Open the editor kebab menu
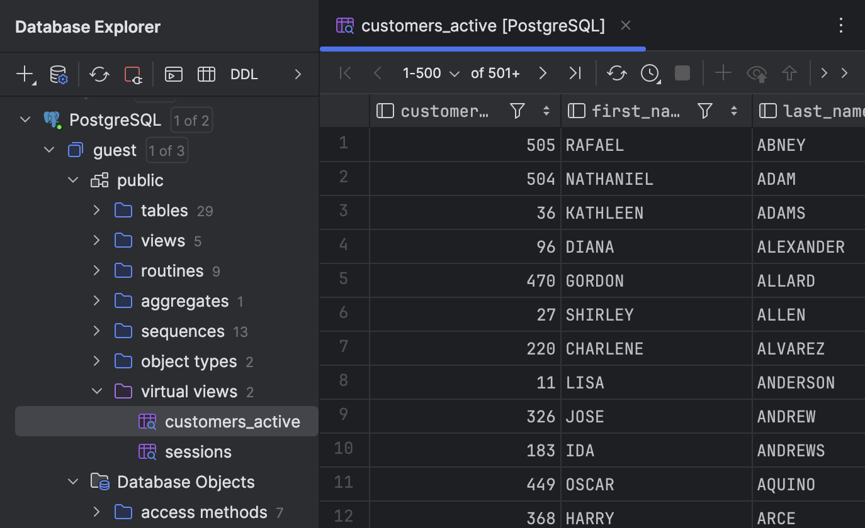This screenshot has height=528, width=865. tap(841, 25)
